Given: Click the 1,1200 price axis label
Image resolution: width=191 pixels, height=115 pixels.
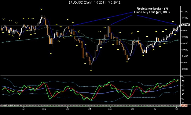Looking at the screenshot, I should (185, 11).
